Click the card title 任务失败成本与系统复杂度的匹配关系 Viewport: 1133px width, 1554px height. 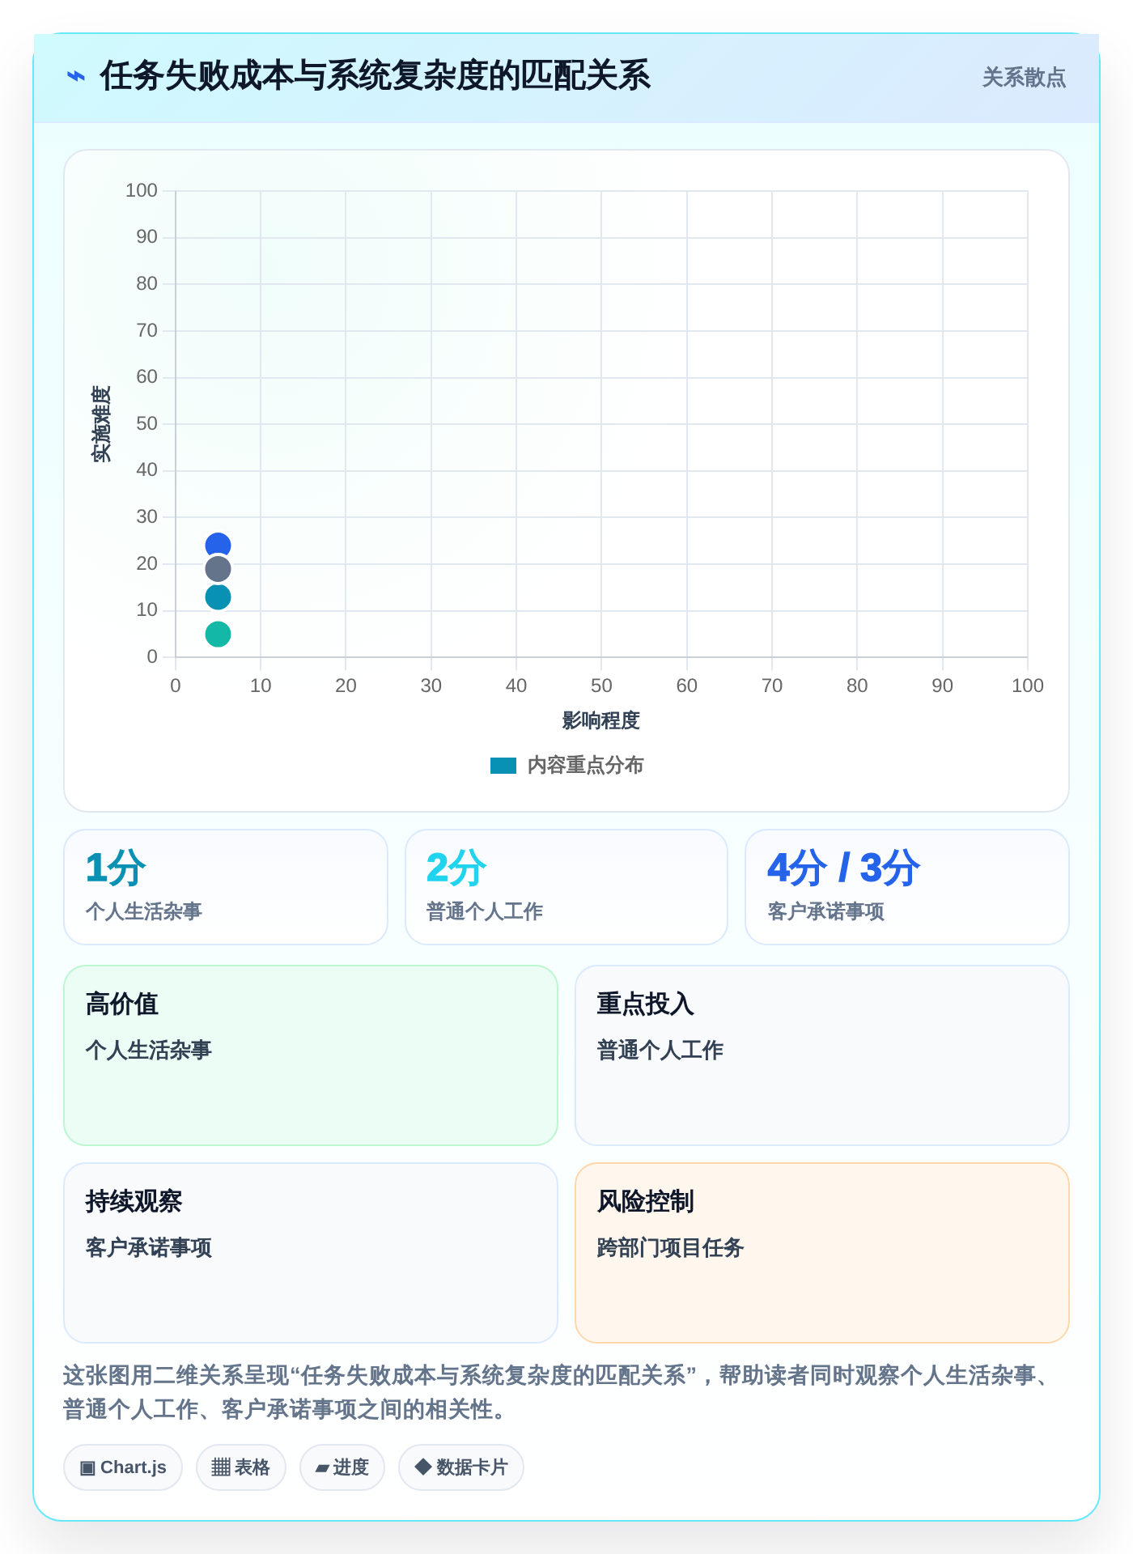[x=375, y=76]
